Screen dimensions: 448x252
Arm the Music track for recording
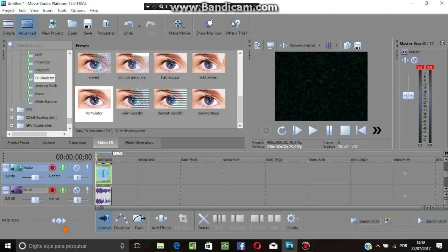pos(52,190)
